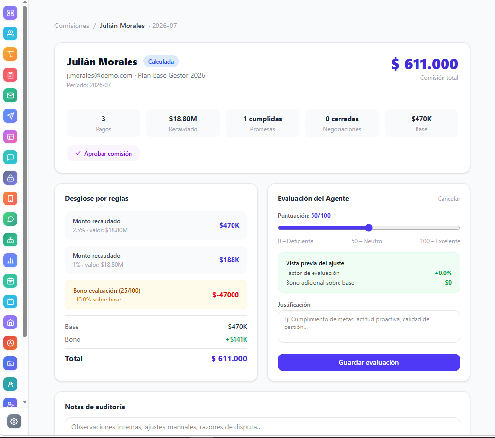Open the blue bar chart icon
The width and height of the screenshot is (495, 438).
click(x=10, y=260)
